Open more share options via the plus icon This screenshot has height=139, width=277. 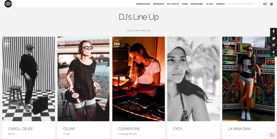pos(273,53)
